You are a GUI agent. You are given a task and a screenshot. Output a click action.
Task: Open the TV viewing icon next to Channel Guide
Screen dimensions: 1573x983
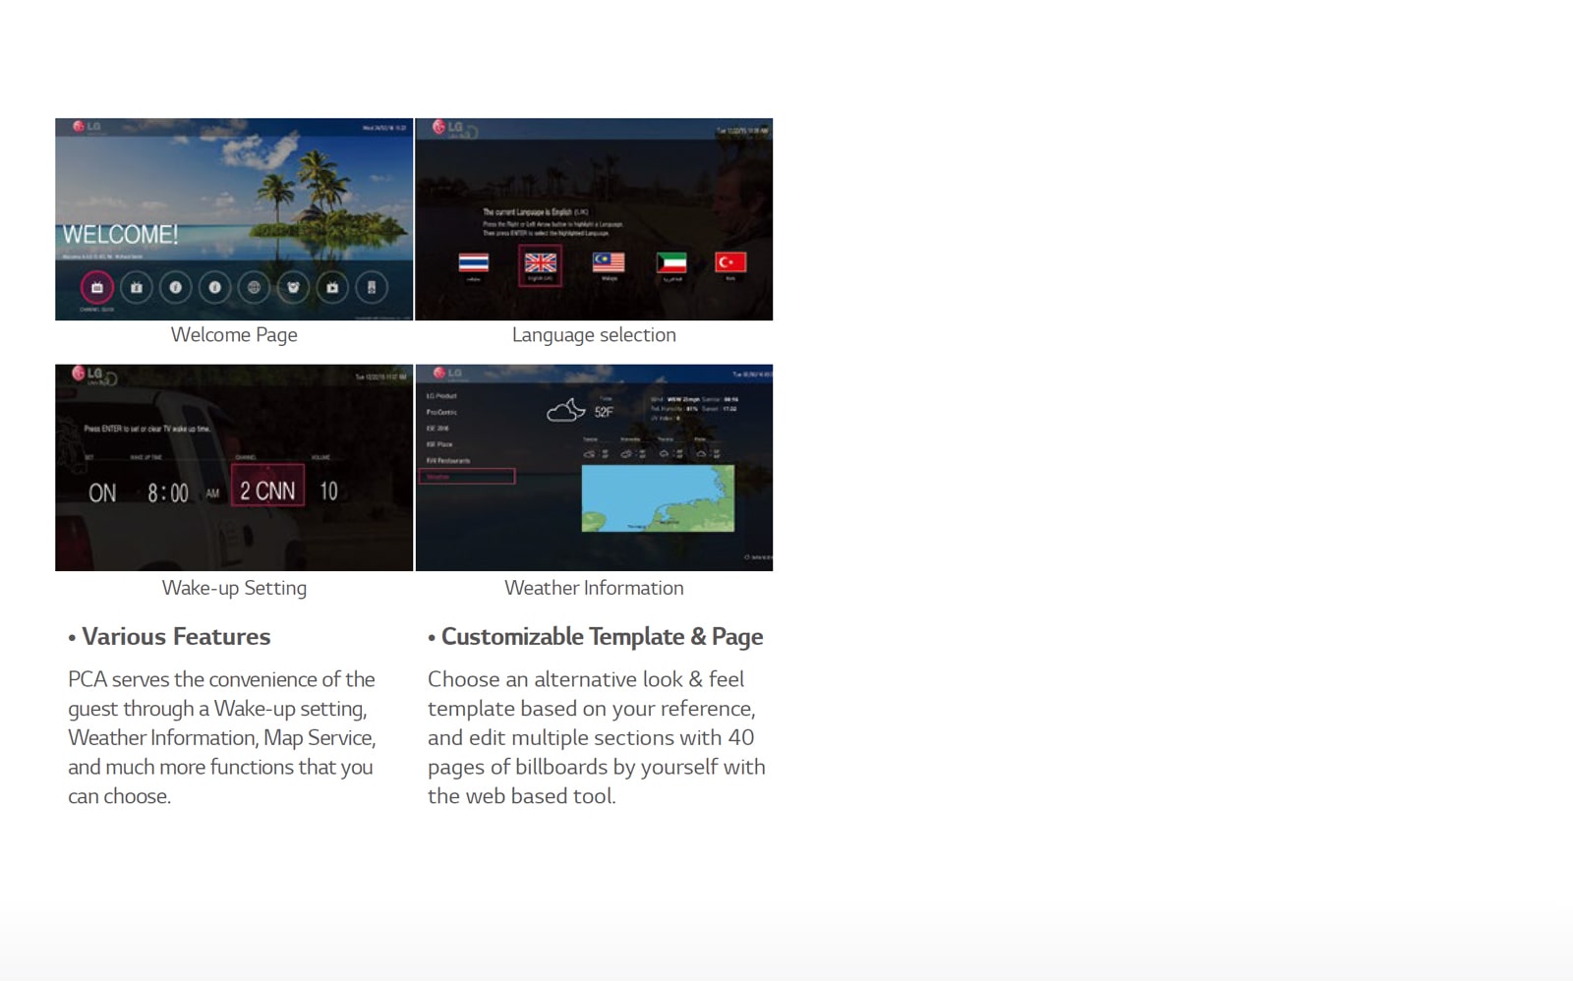136,287
